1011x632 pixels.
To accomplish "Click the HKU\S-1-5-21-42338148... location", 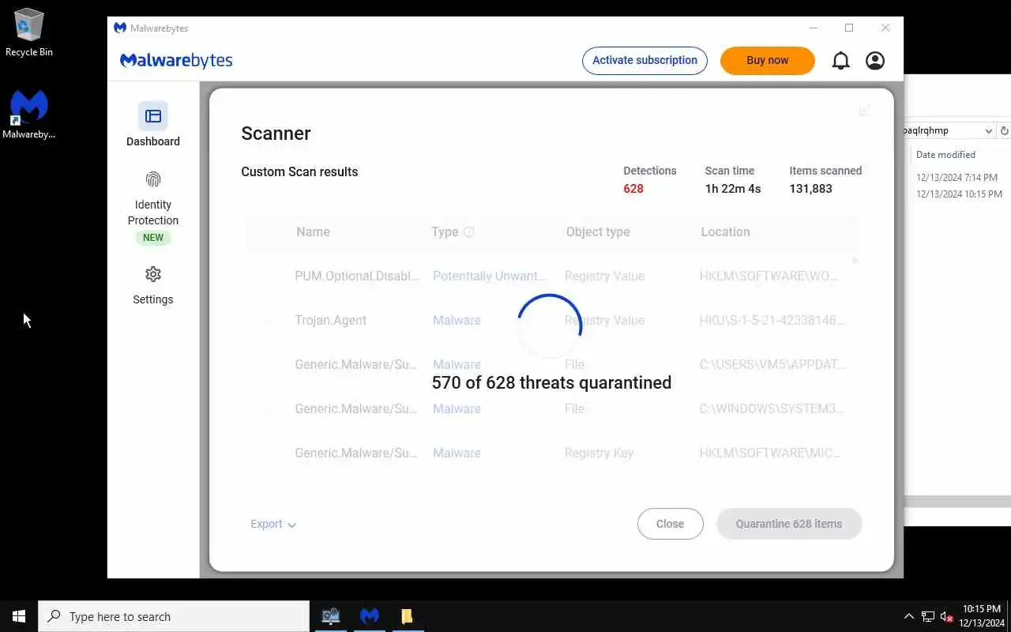I will click(772, 320).
